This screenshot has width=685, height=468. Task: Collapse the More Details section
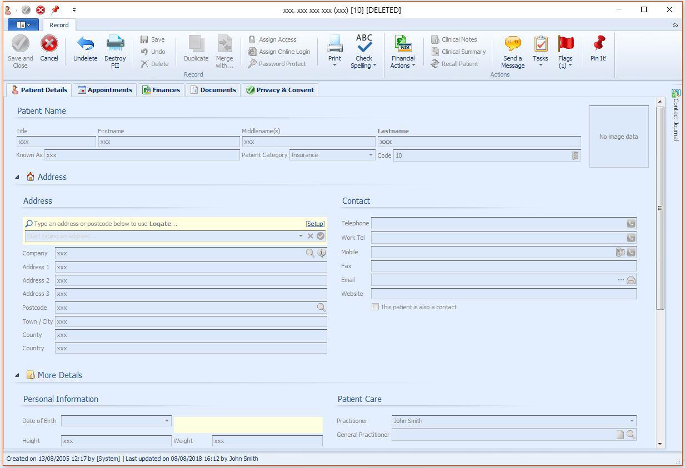pos(17,375)
